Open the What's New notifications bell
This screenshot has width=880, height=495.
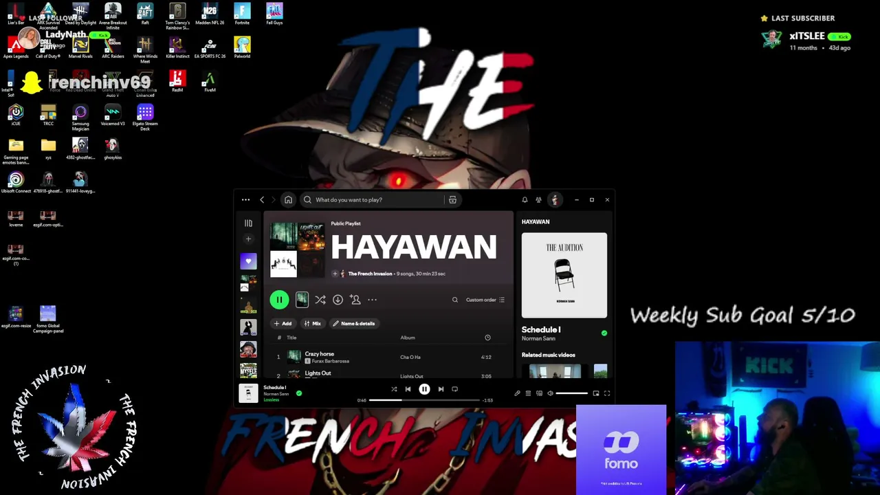pyautogui.click(x=525, y=200)
